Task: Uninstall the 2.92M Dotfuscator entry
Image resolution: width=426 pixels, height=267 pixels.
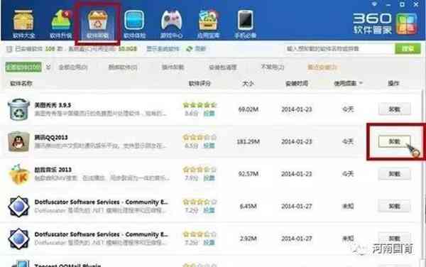Action: 394,239
